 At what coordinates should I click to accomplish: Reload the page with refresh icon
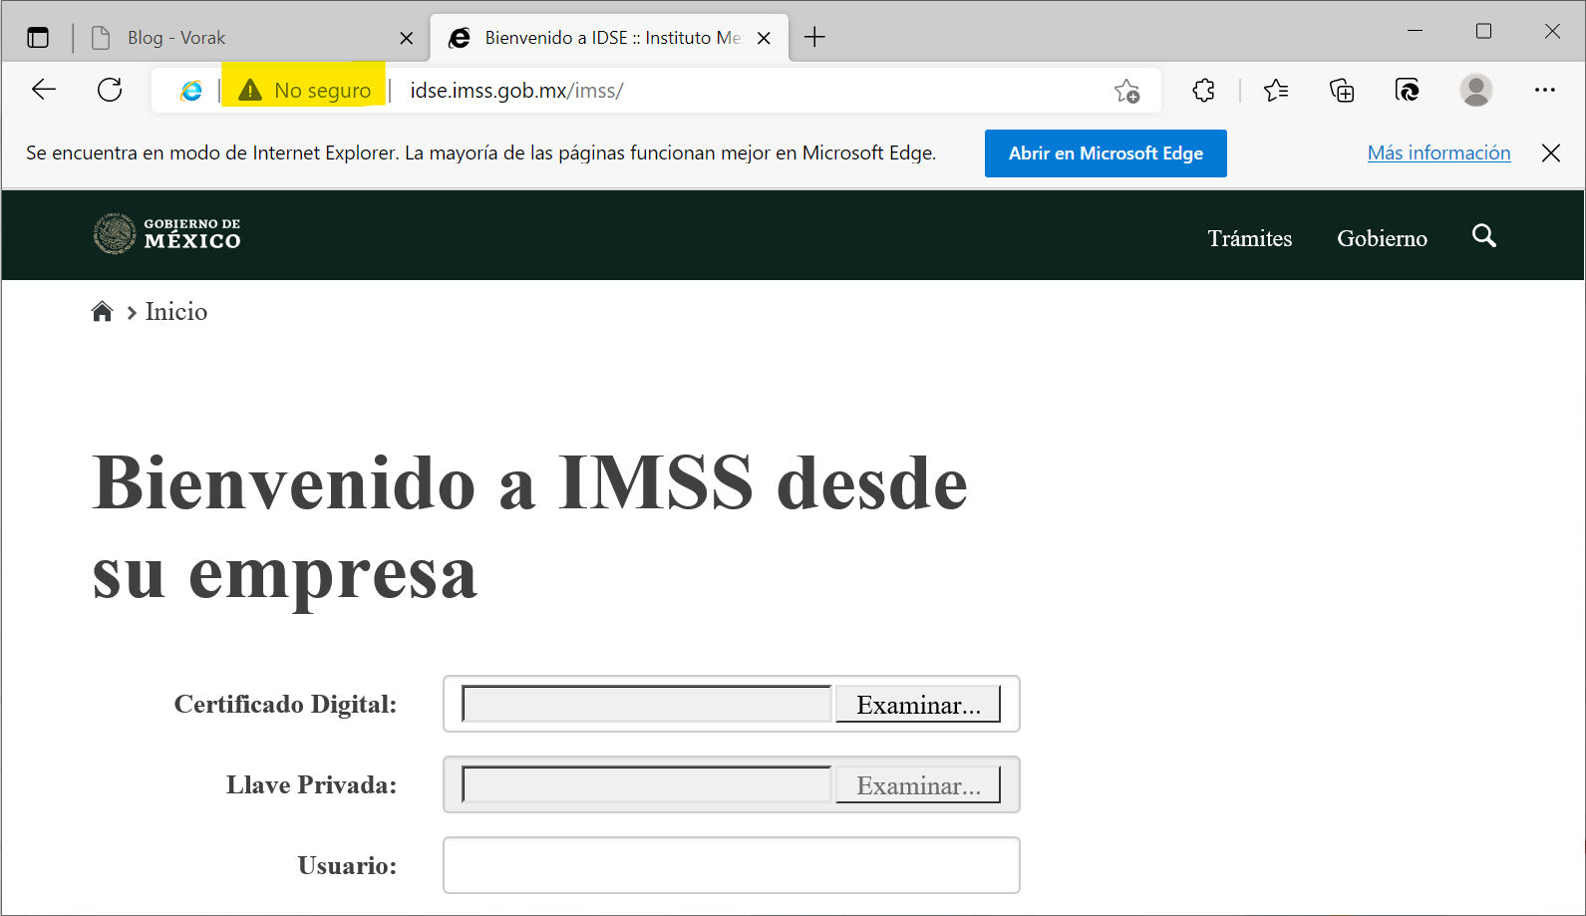click(x=110, y=90)
